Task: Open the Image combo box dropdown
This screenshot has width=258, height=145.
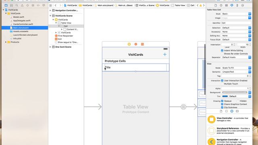Action: 250,18
